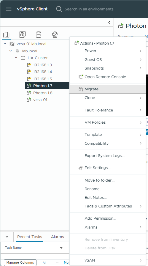Screen dimensions: 148x266
Task: Click the Edit Settings icon
Action: (81, 168)
